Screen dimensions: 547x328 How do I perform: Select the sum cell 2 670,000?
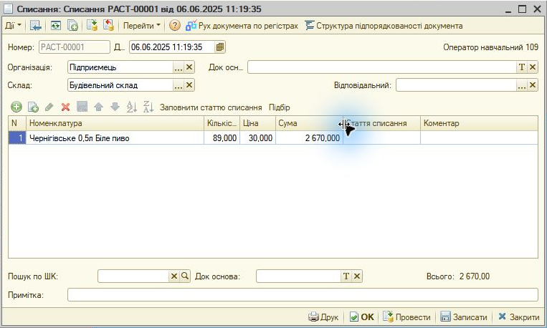click(309, 138)
